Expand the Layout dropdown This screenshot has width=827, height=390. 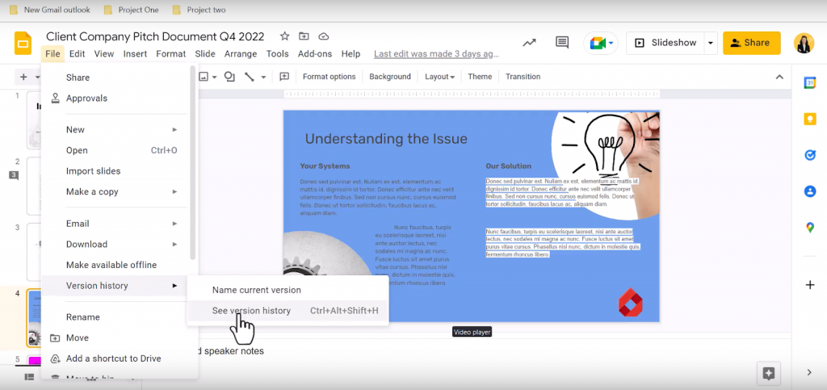[439, 77]
